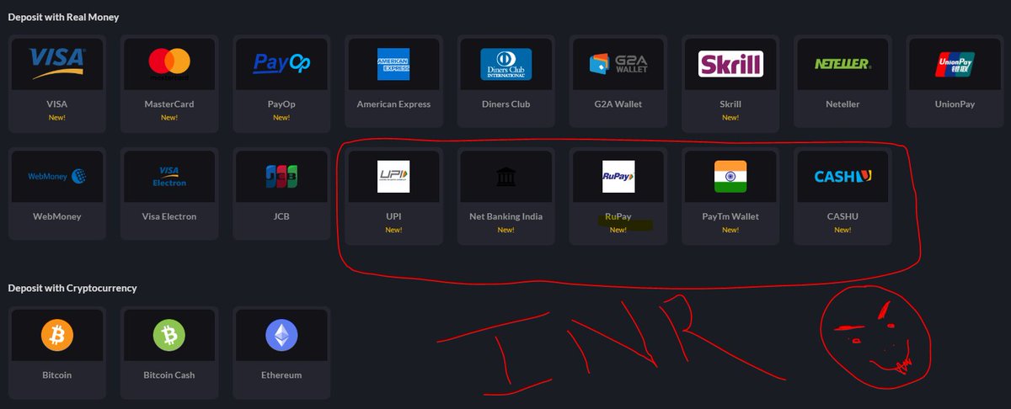Select the PayTm Wallet India flag icon
This screenshot has height=409, width=1011.
point(730,177)
